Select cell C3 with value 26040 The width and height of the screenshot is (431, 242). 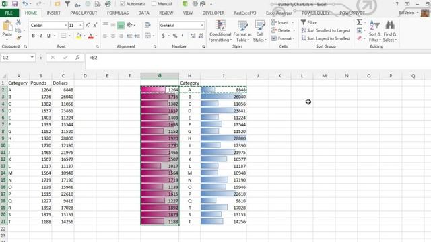63,97
